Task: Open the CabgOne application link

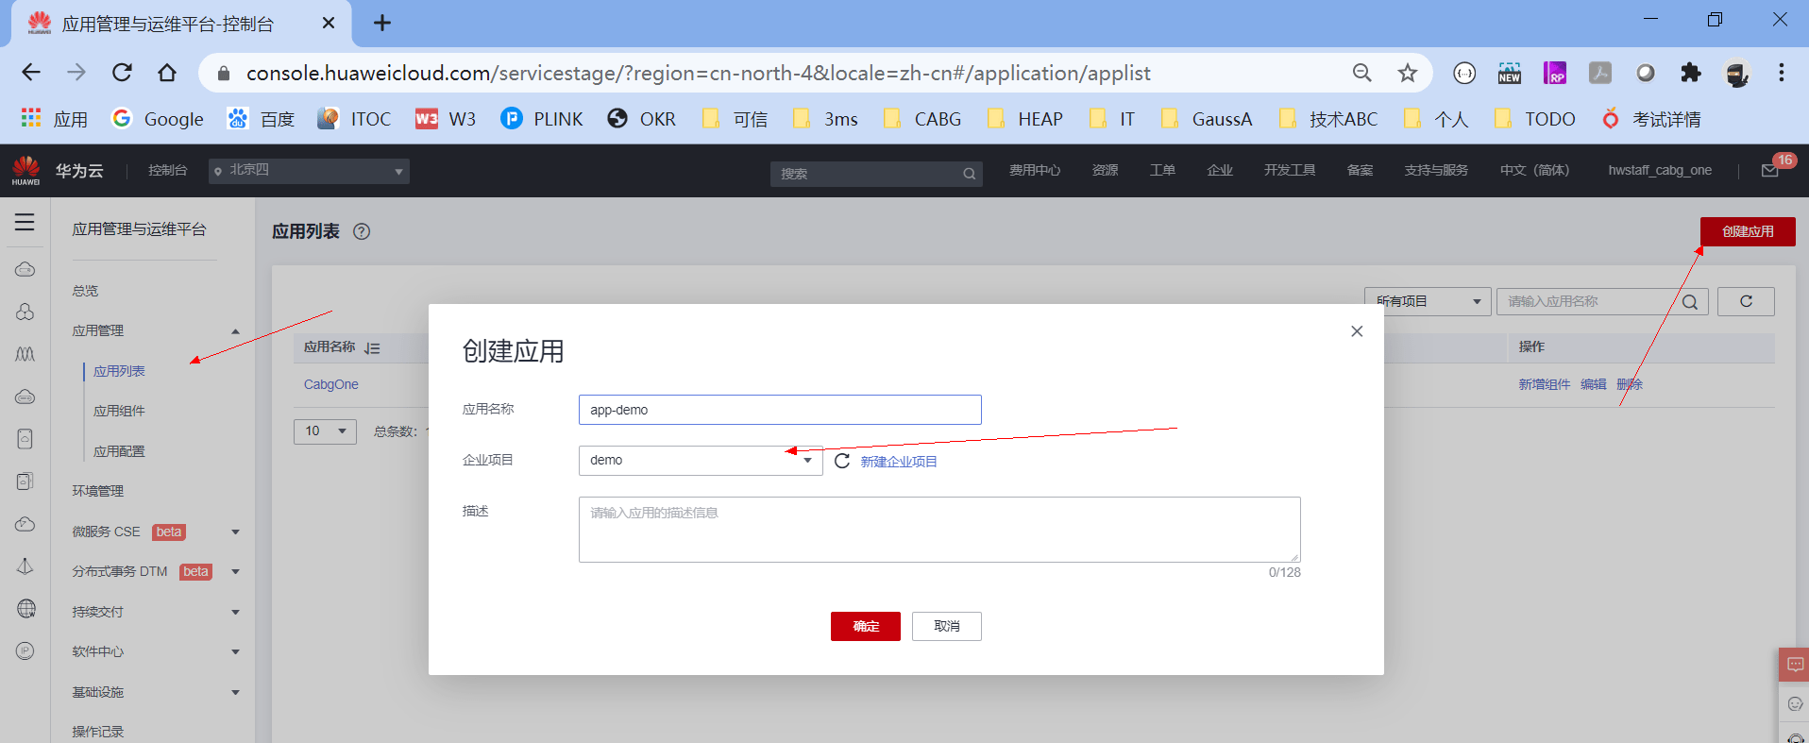Action: tap(331, 384)
